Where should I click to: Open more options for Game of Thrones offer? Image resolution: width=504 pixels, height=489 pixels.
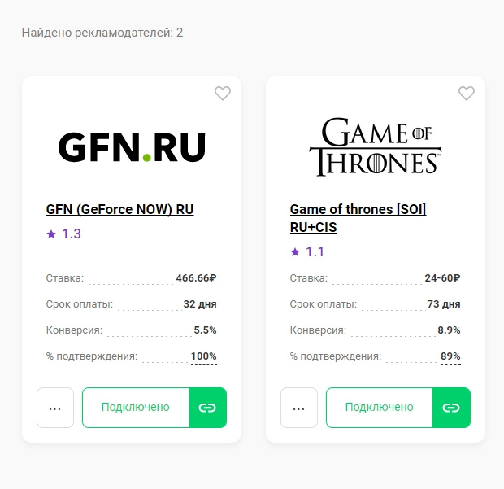299,408
